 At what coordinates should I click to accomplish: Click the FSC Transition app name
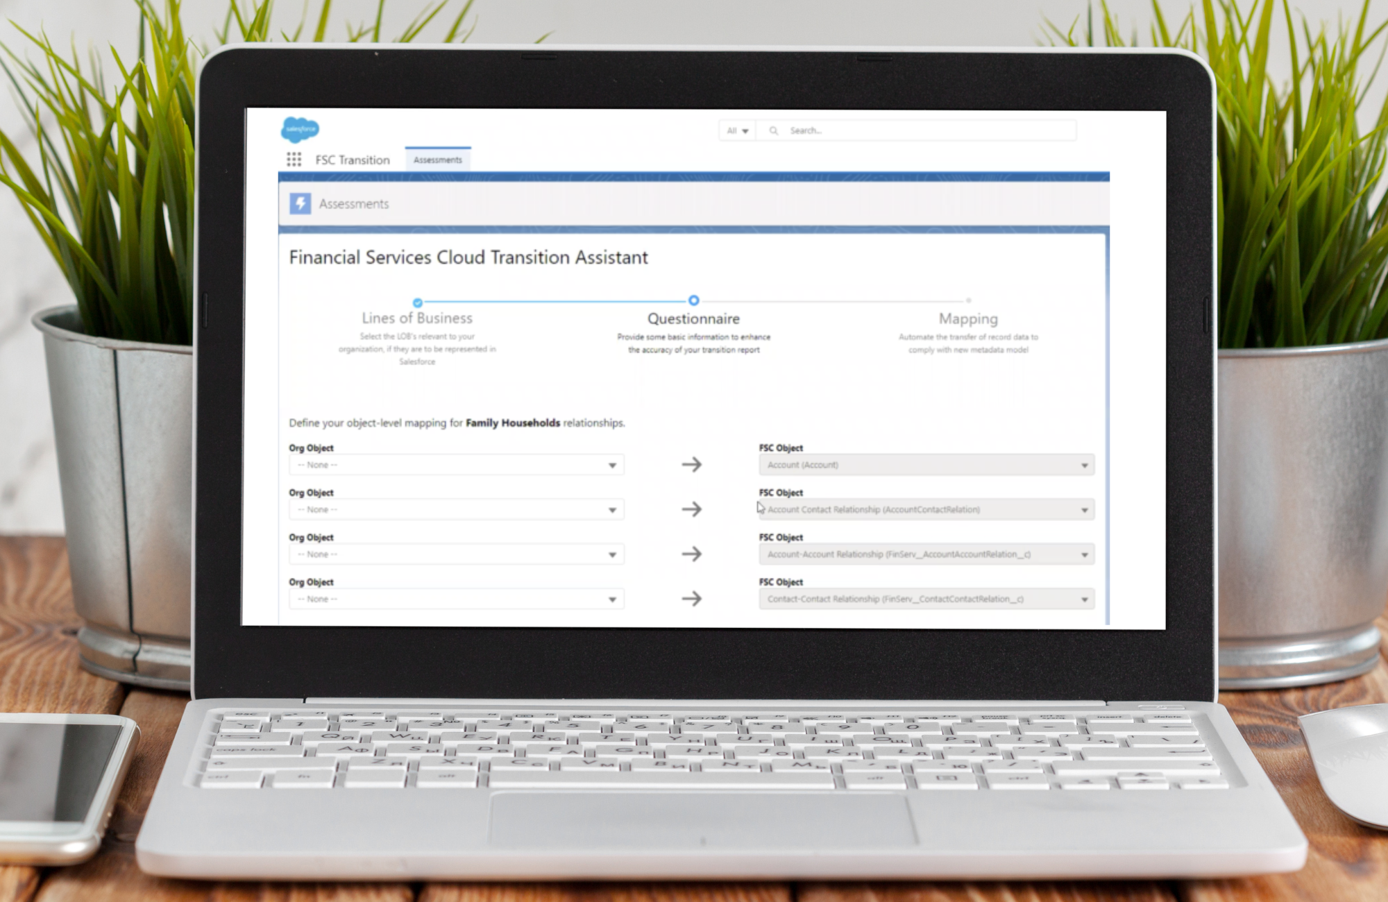pos(353,160)
